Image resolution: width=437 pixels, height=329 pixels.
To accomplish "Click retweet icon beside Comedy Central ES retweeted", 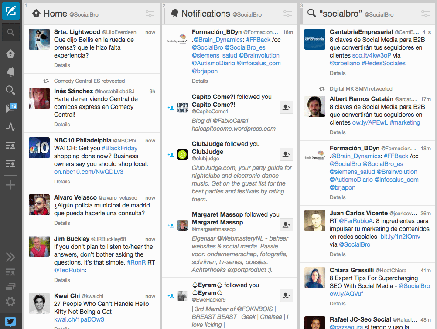I will [46, 81].
